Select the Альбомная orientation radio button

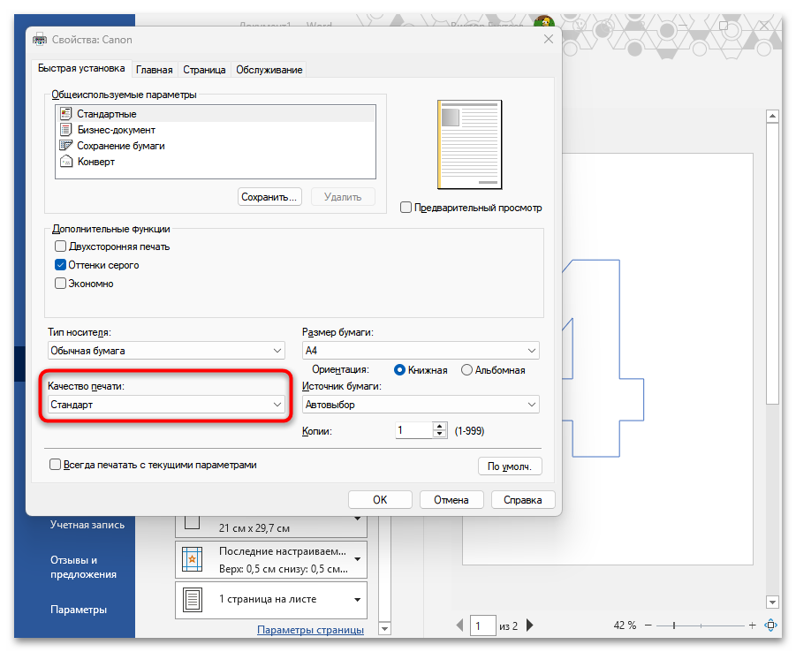[x=467, y=370]
